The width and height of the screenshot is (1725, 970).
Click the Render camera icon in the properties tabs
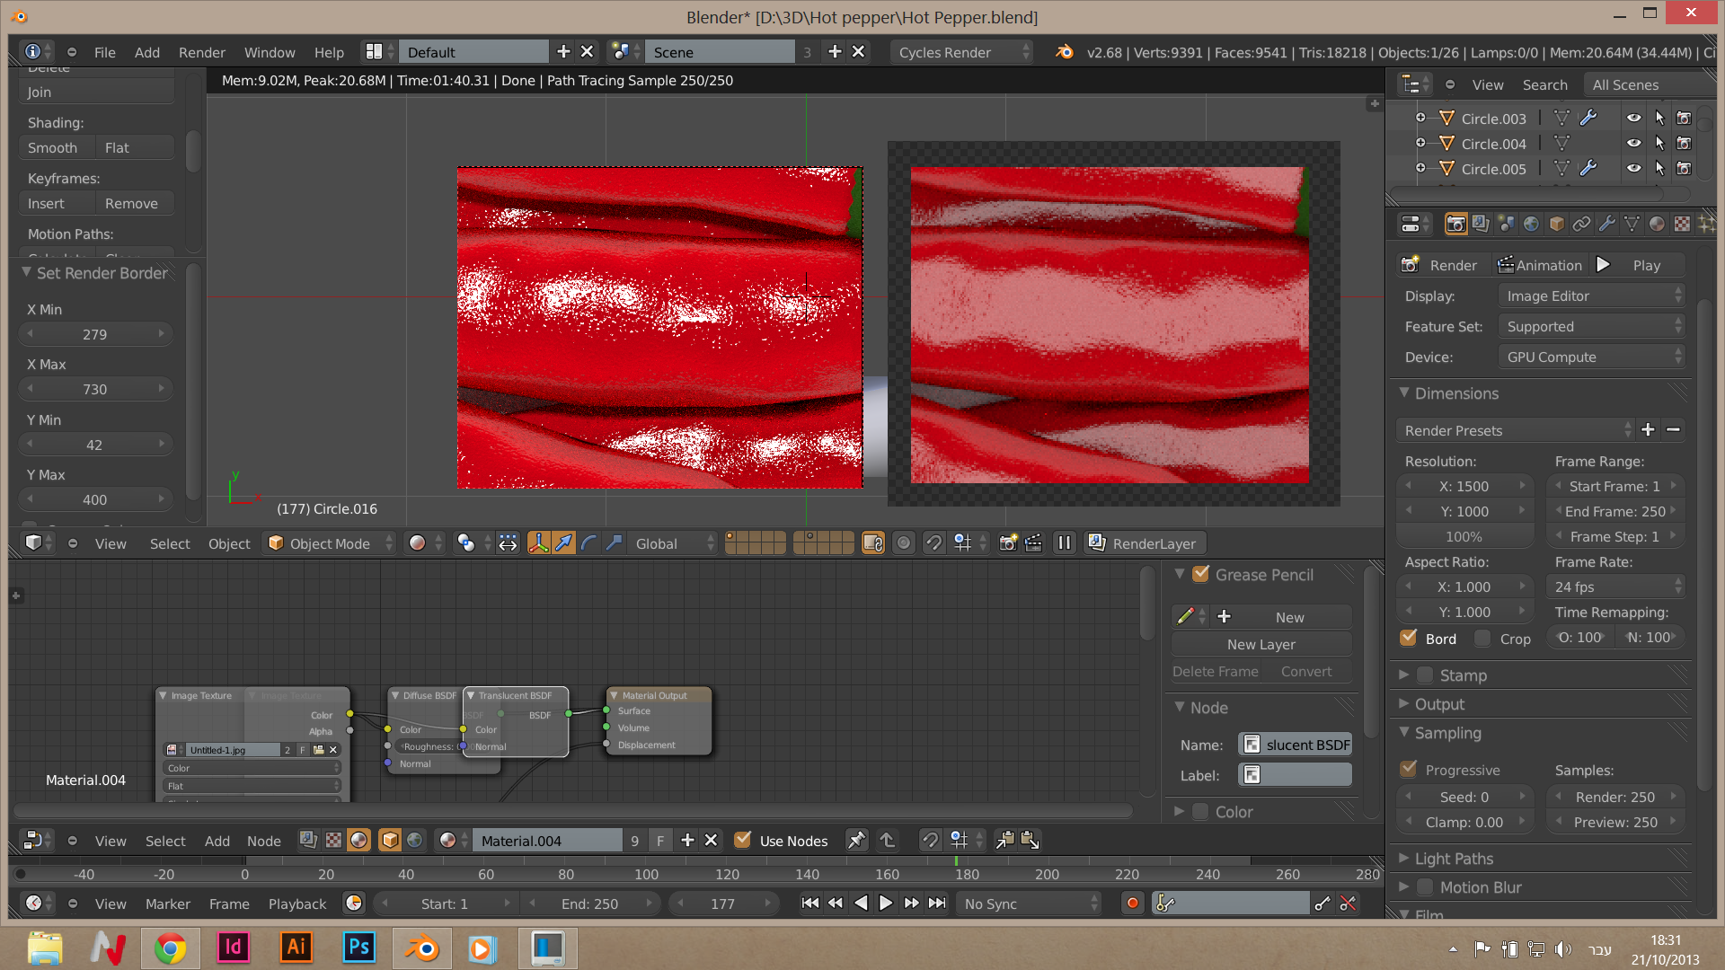pos(1455,224)
